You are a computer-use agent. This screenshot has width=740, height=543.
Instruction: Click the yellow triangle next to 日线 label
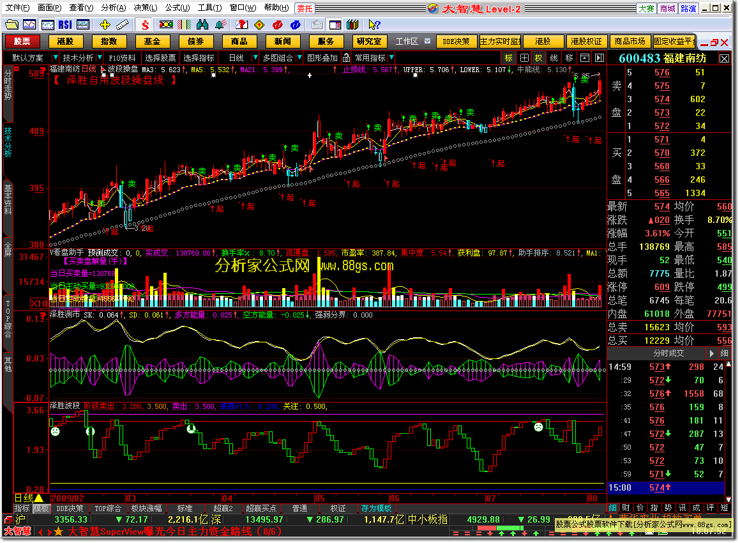39,498
